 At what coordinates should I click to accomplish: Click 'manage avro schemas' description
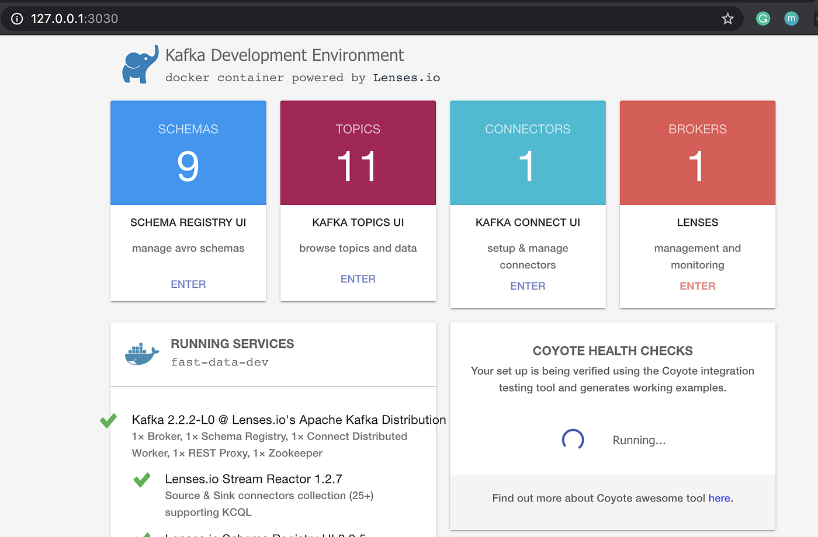(188, 248)
